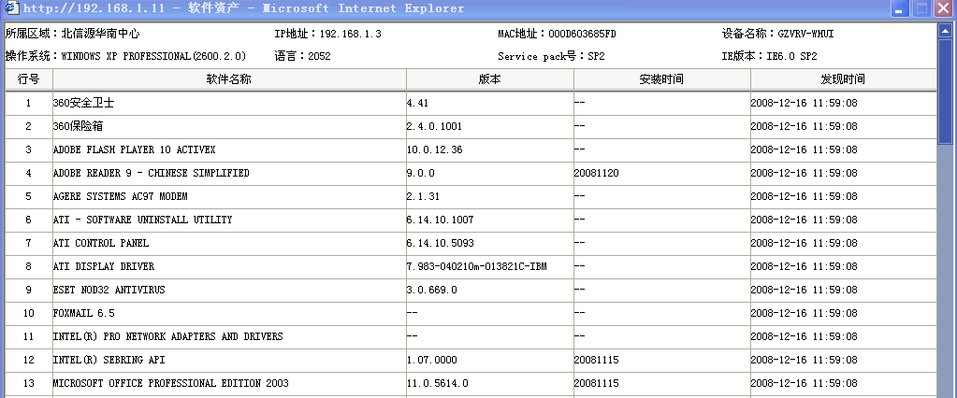
Task: Click the 行号 column header
Action: 29,79
